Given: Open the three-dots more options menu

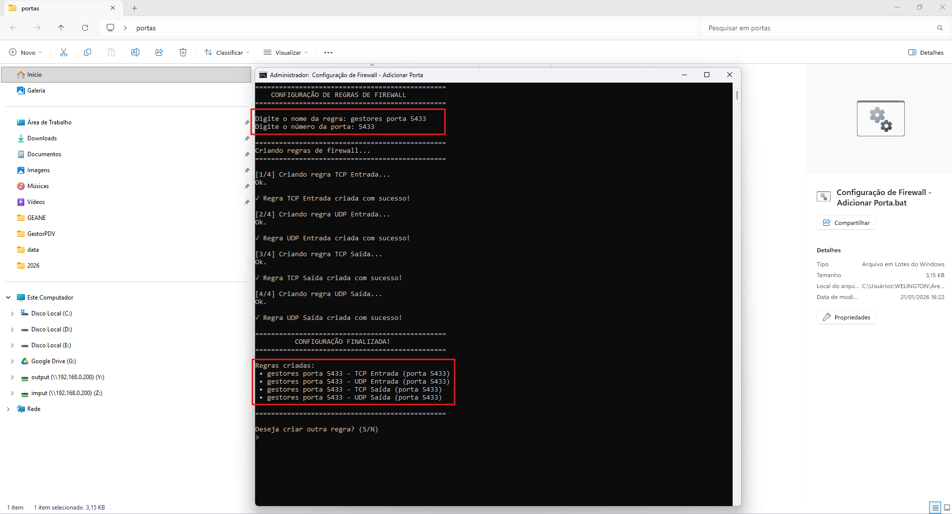Looking at the screenshot, I should pyautogui.click(x=328, y=52).
